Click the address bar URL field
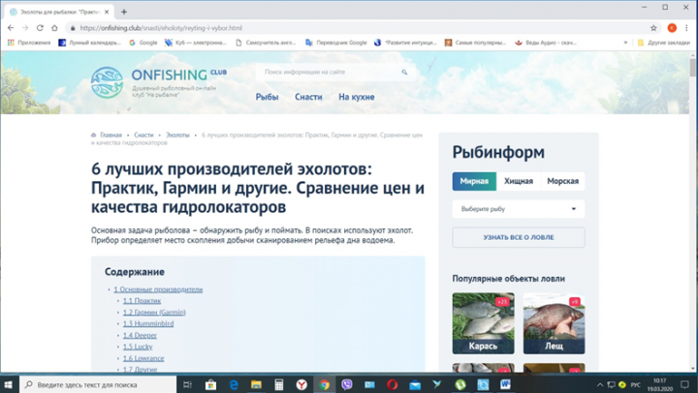The width and height of the screenshot is (698, 393). point(356,27)
